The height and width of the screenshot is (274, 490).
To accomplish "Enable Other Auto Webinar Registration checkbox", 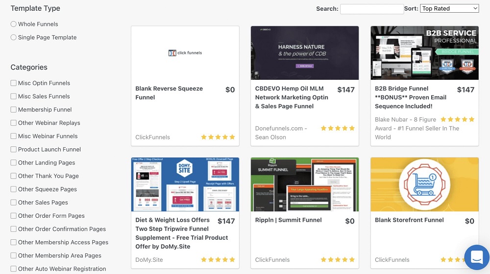I will click(x=13, y=269).
